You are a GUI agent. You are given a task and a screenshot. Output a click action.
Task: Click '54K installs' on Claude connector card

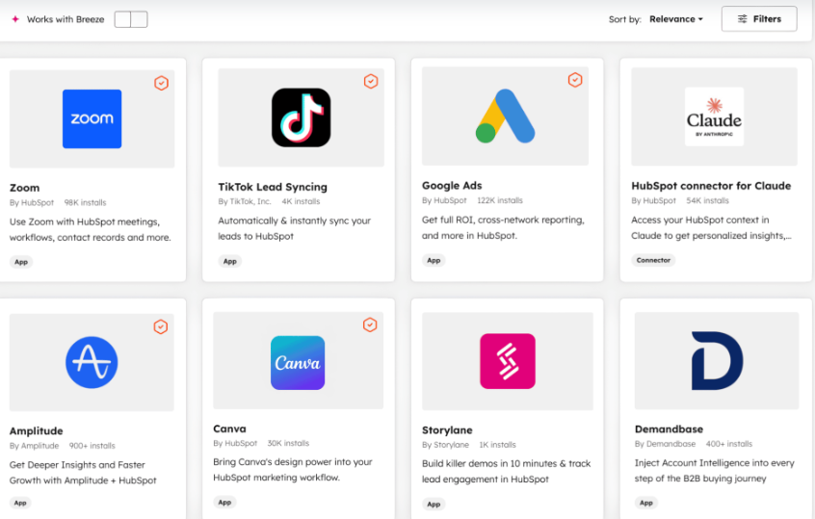click(x=707, y=200)
